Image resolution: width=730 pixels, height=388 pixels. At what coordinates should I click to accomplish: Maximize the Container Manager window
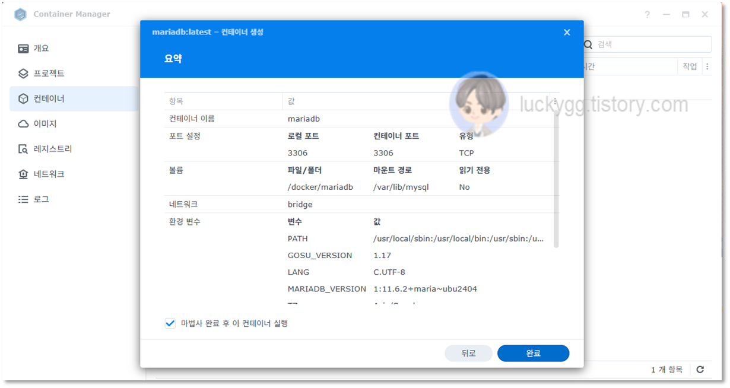coord(685,14)
